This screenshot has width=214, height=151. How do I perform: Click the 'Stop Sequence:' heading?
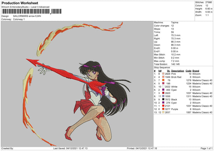click(162, 67)
